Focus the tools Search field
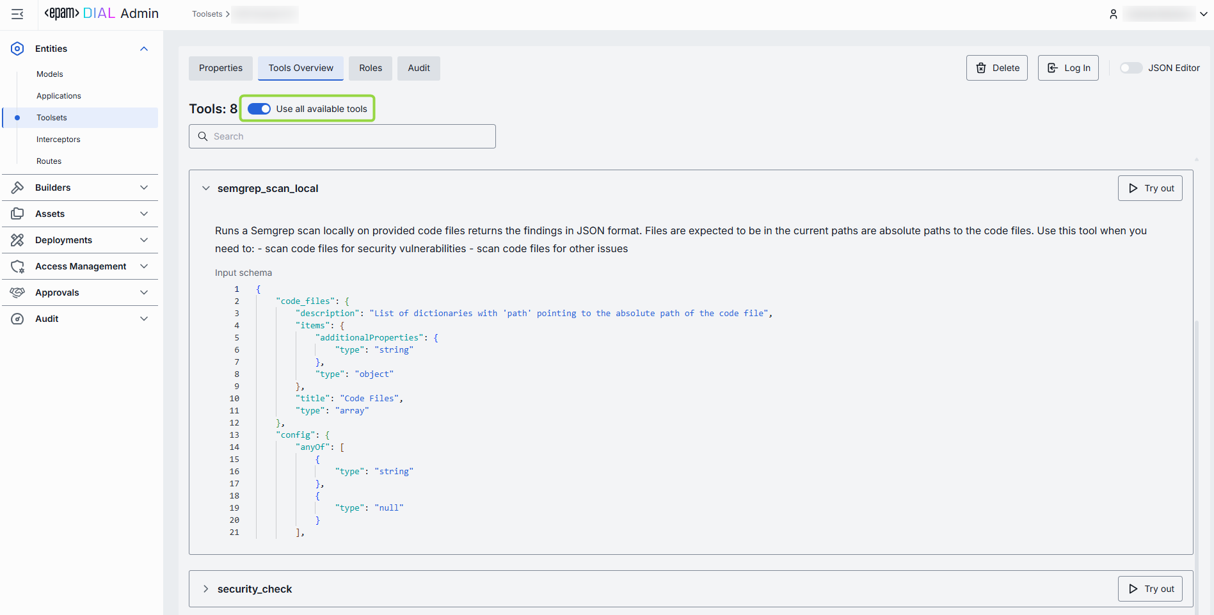 pyautogui.click(x=342, y=136)
